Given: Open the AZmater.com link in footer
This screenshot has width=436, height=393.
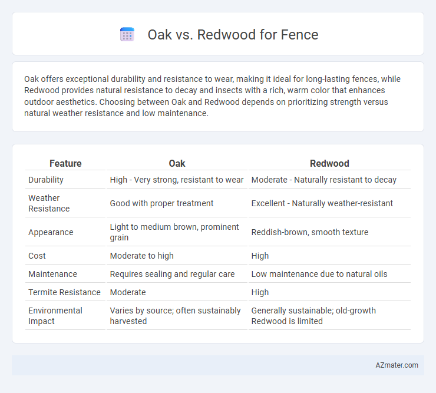Looking at the screenshot, I should tap(397, 365).
